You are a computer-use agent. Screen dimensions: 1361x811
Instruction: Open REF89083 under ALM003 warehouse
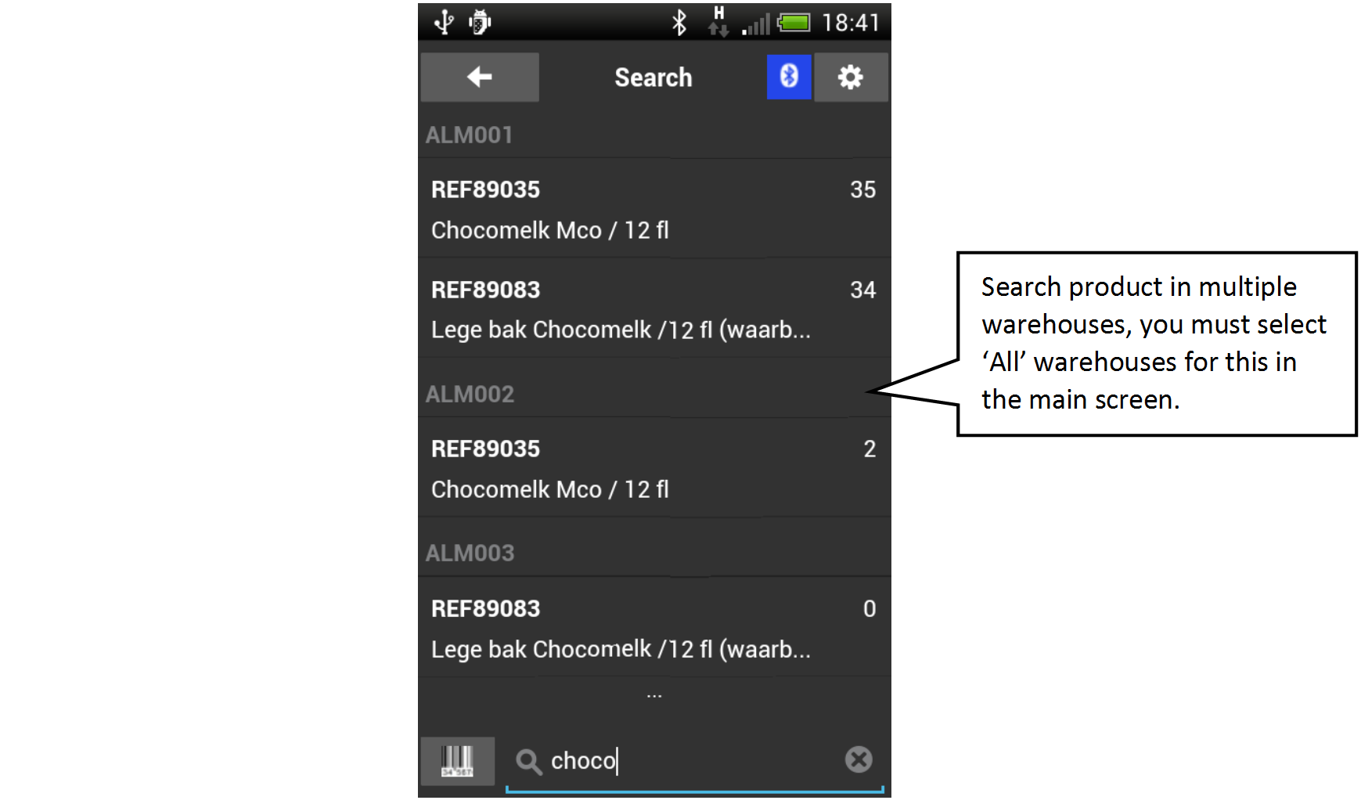(654, 628)
